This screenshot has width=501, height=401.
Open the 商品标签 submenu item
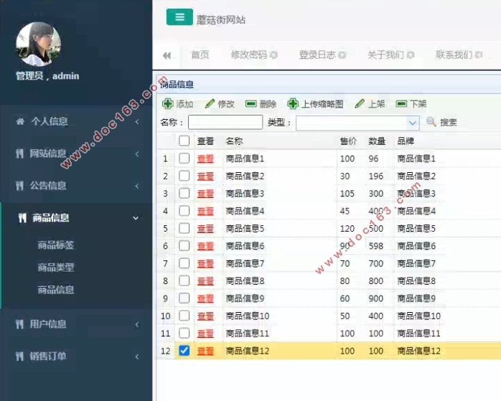[56, 245]
